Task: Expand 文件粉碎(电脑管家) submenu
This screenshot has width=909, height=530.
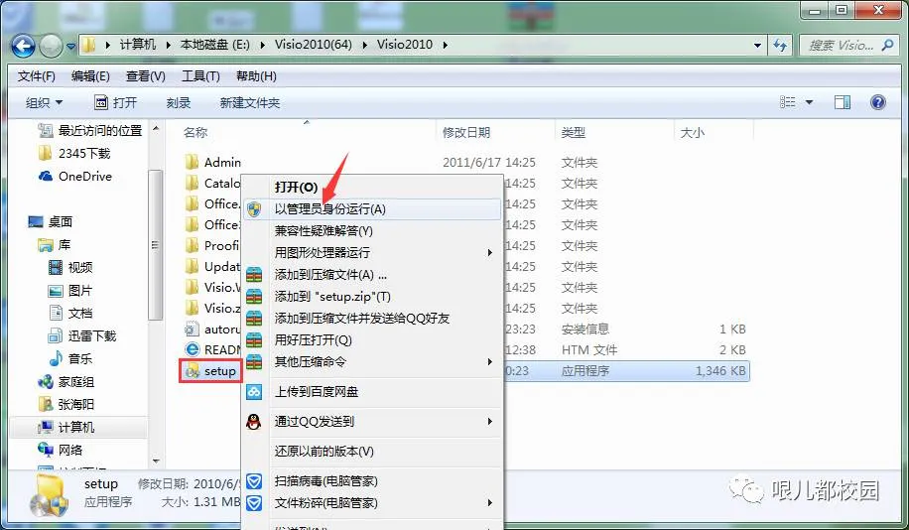Action: (371, 503)
